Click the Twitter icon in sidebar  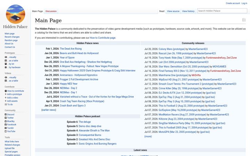[6, 118]
